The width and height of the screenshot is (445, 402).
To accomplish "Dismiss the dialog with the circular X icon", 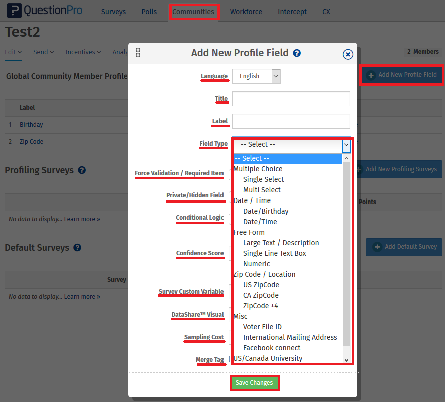I will click(348, 54).
